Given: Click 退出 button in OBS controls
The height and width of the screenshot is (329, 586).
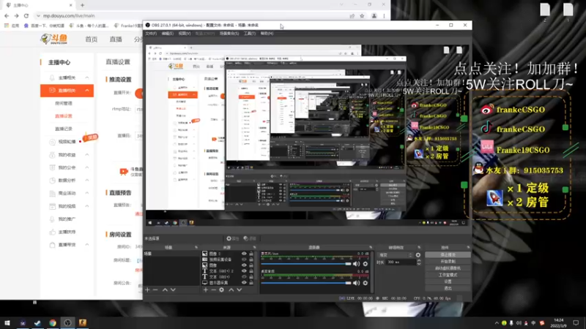Looking at the screenshot, I should [448, 288].
